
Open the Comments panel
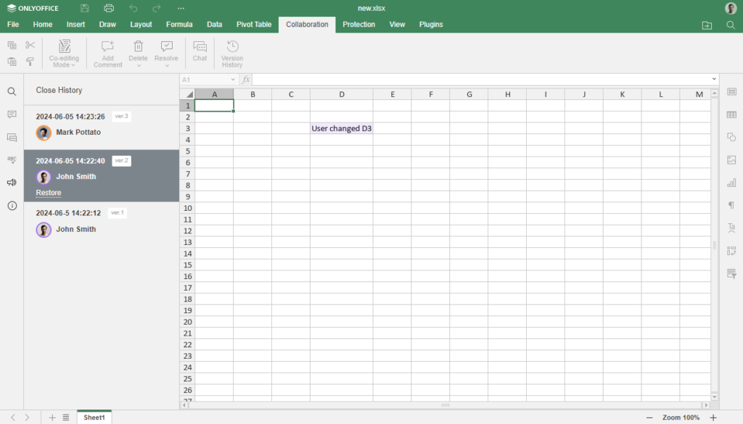click(x=12, y=115)
